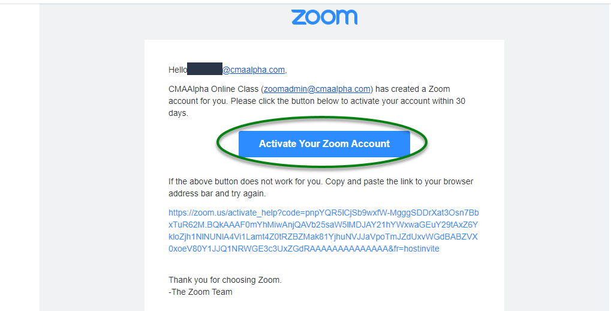Click the activation link line starting xTuR62M
This screenshot has height=311, width=611.
[323, 225]
